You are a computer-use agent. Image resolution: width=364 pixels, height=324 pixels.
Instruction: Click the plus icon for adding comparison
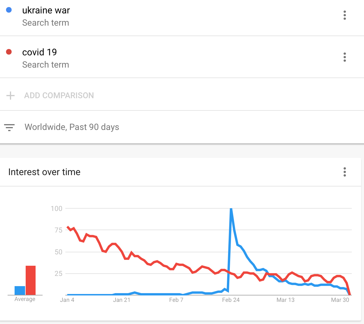[10, 96]
